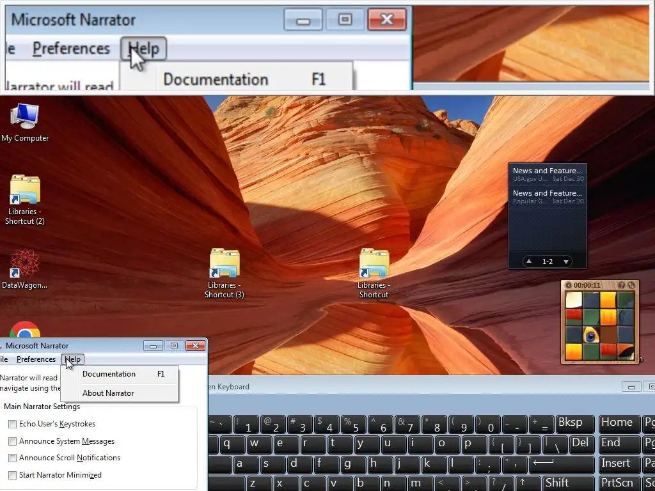This screenshot has height=491, width=655.
Task: Click the Insert key on On-Screen Keyboard
Action: coord(619,465)
